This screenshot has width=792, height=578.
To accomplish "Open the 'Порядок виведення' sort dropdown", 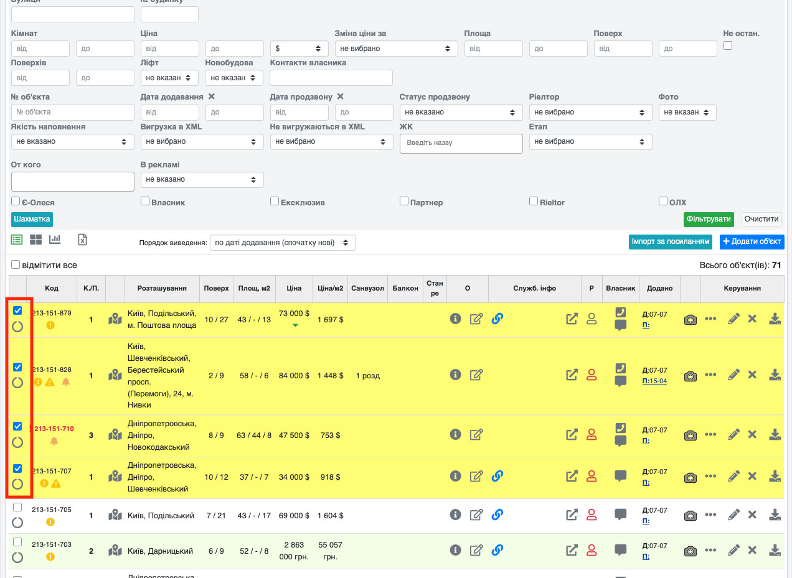I will coord(283,243).
